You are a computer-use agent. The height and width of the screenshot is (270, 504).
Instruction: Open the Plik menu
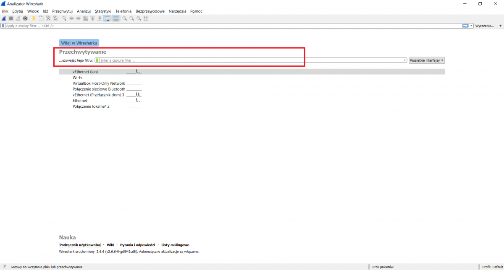[5, 11]
